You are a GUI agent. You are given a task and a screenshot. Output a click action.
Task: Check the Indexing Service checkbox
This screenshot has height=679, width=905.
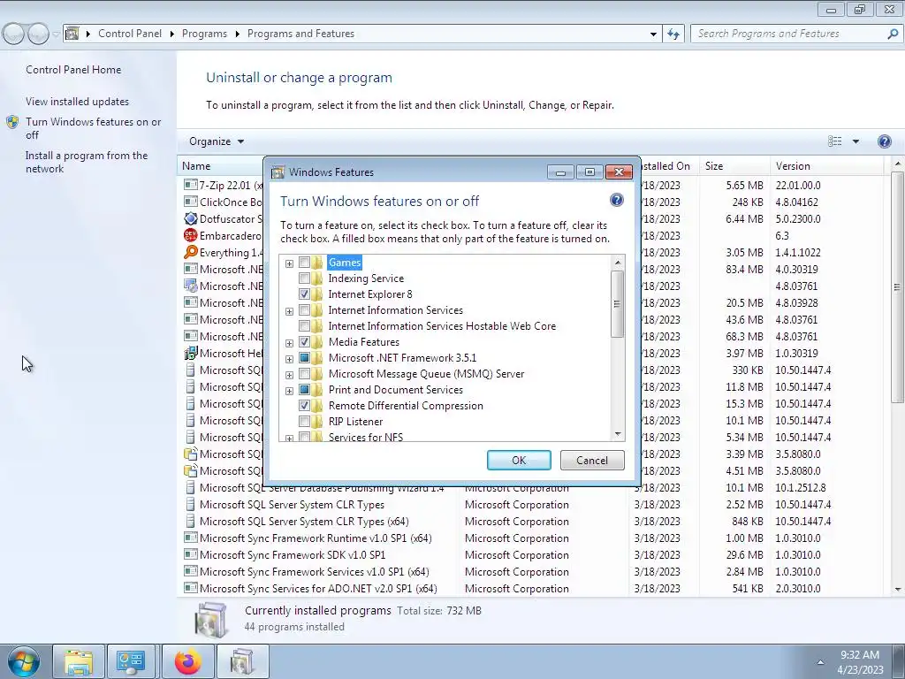coord(304,278)
